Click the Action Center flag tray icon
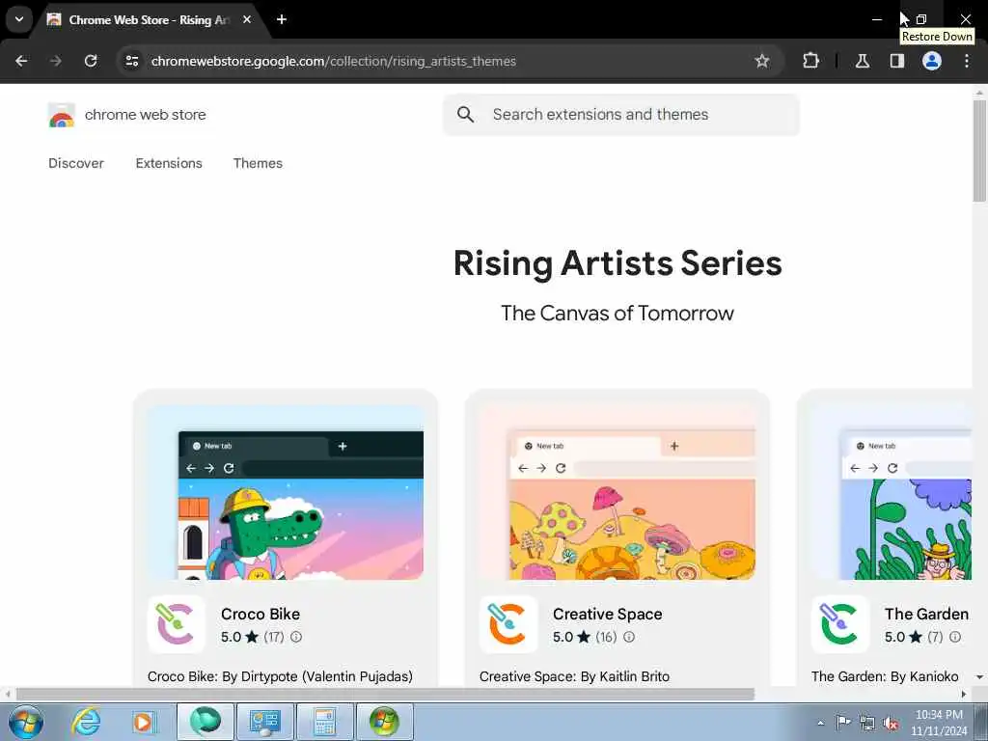The width and height of the screenshot is (988, 741). pos(842,723)
